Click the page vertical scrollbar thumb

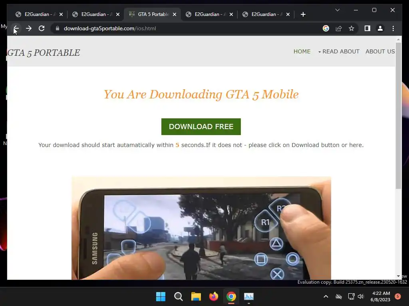398,116
